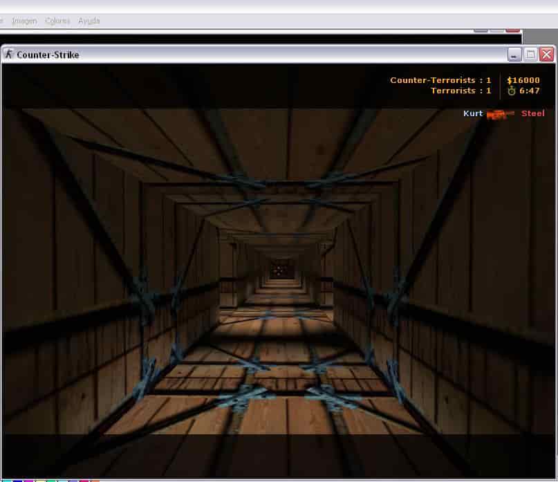Click the Counter-Strike icon in the title bar
Image resolution: width=558 pixels, height=482 pixels.
click(x=8, y=54)
